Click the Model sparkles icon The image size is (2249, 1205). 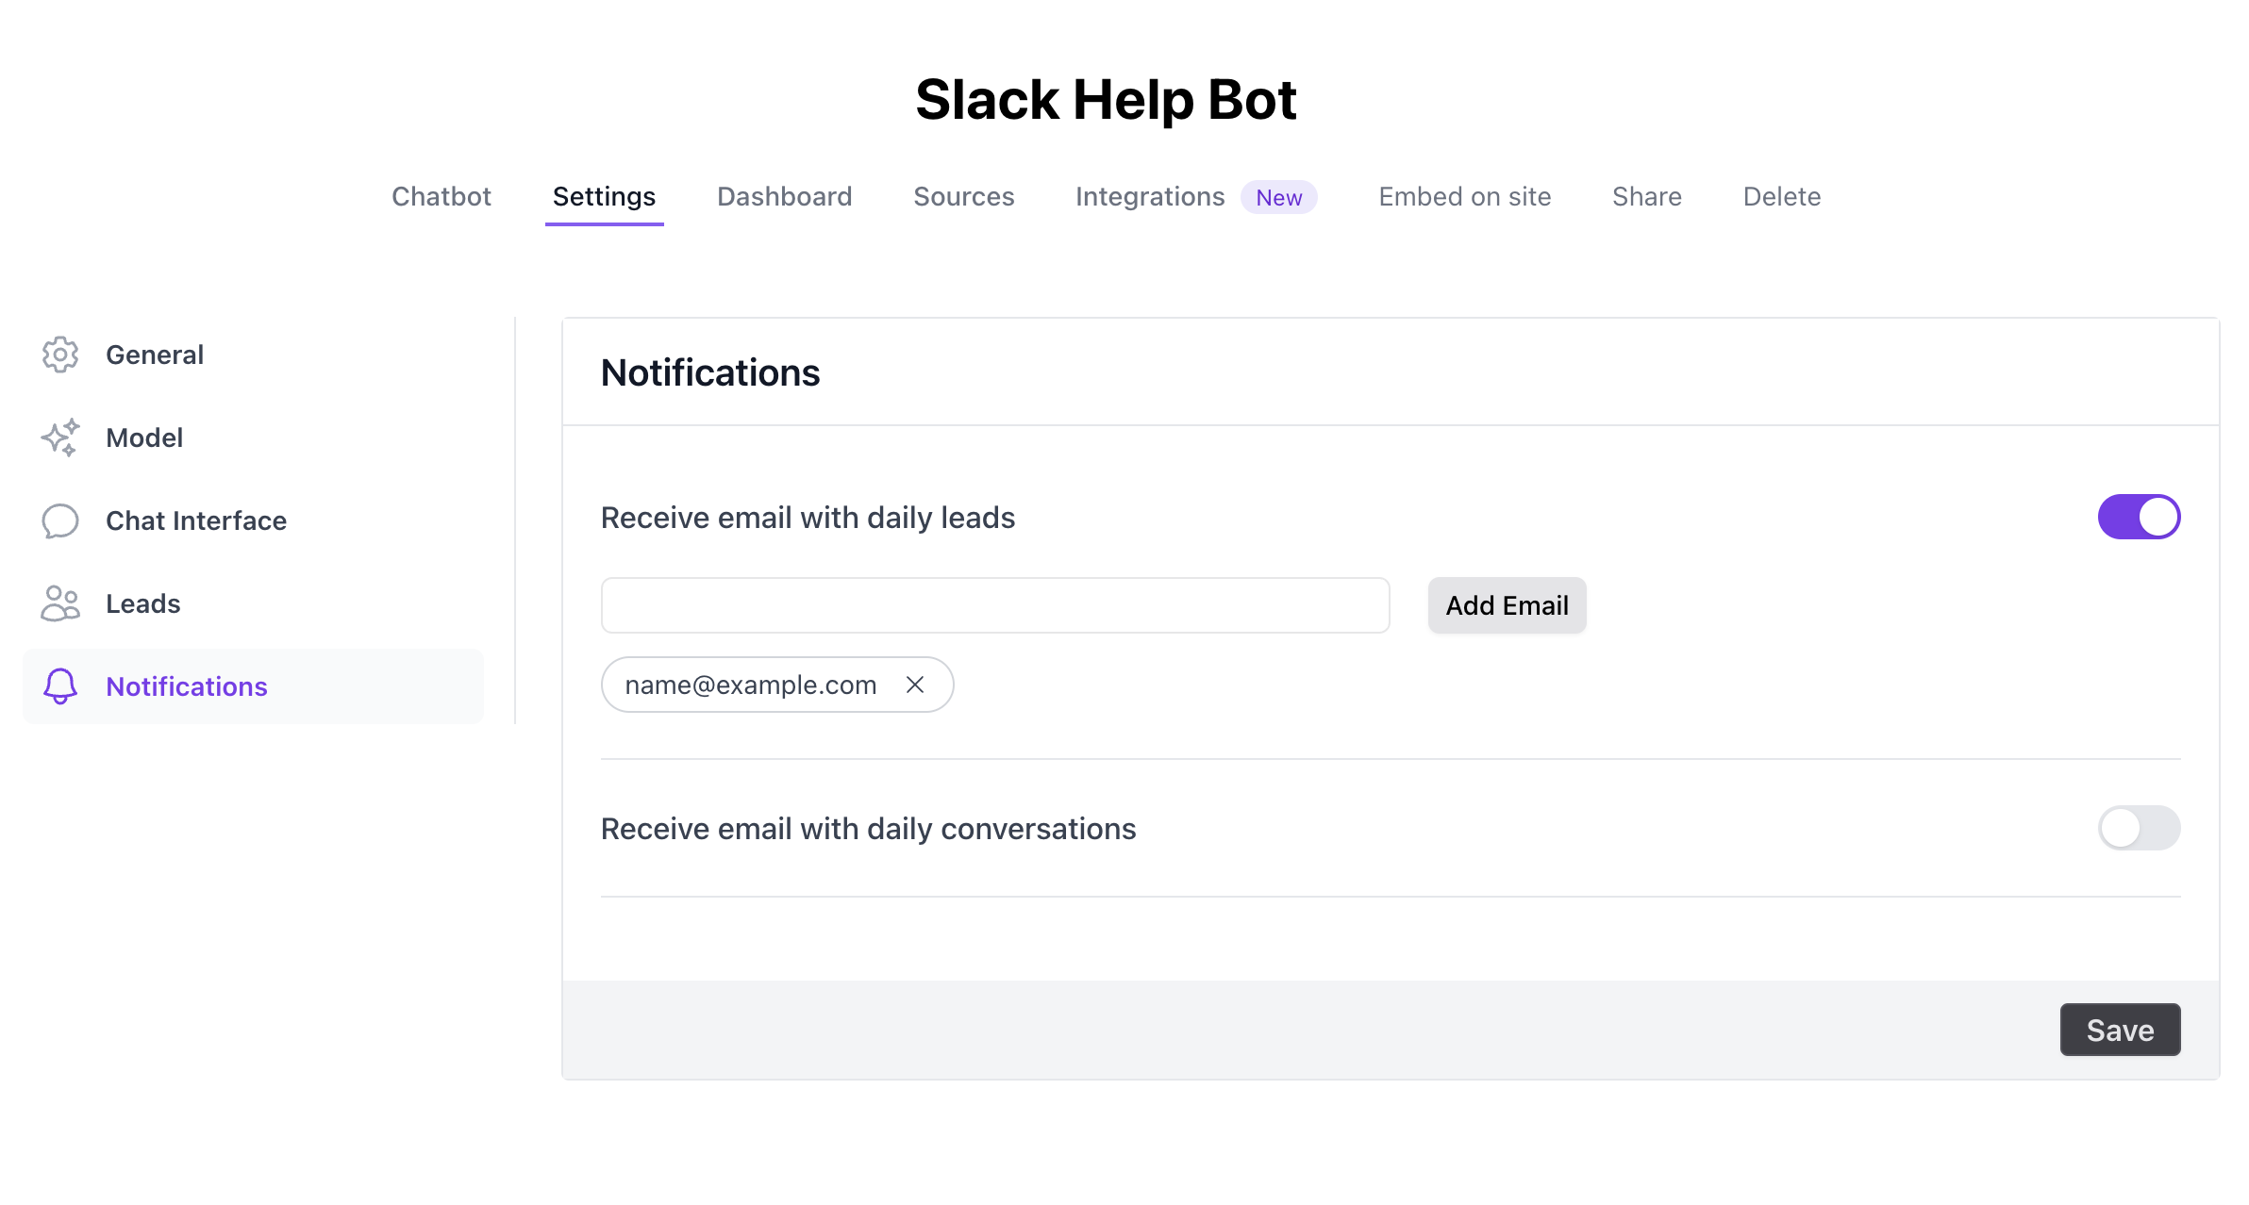(60, 437)
